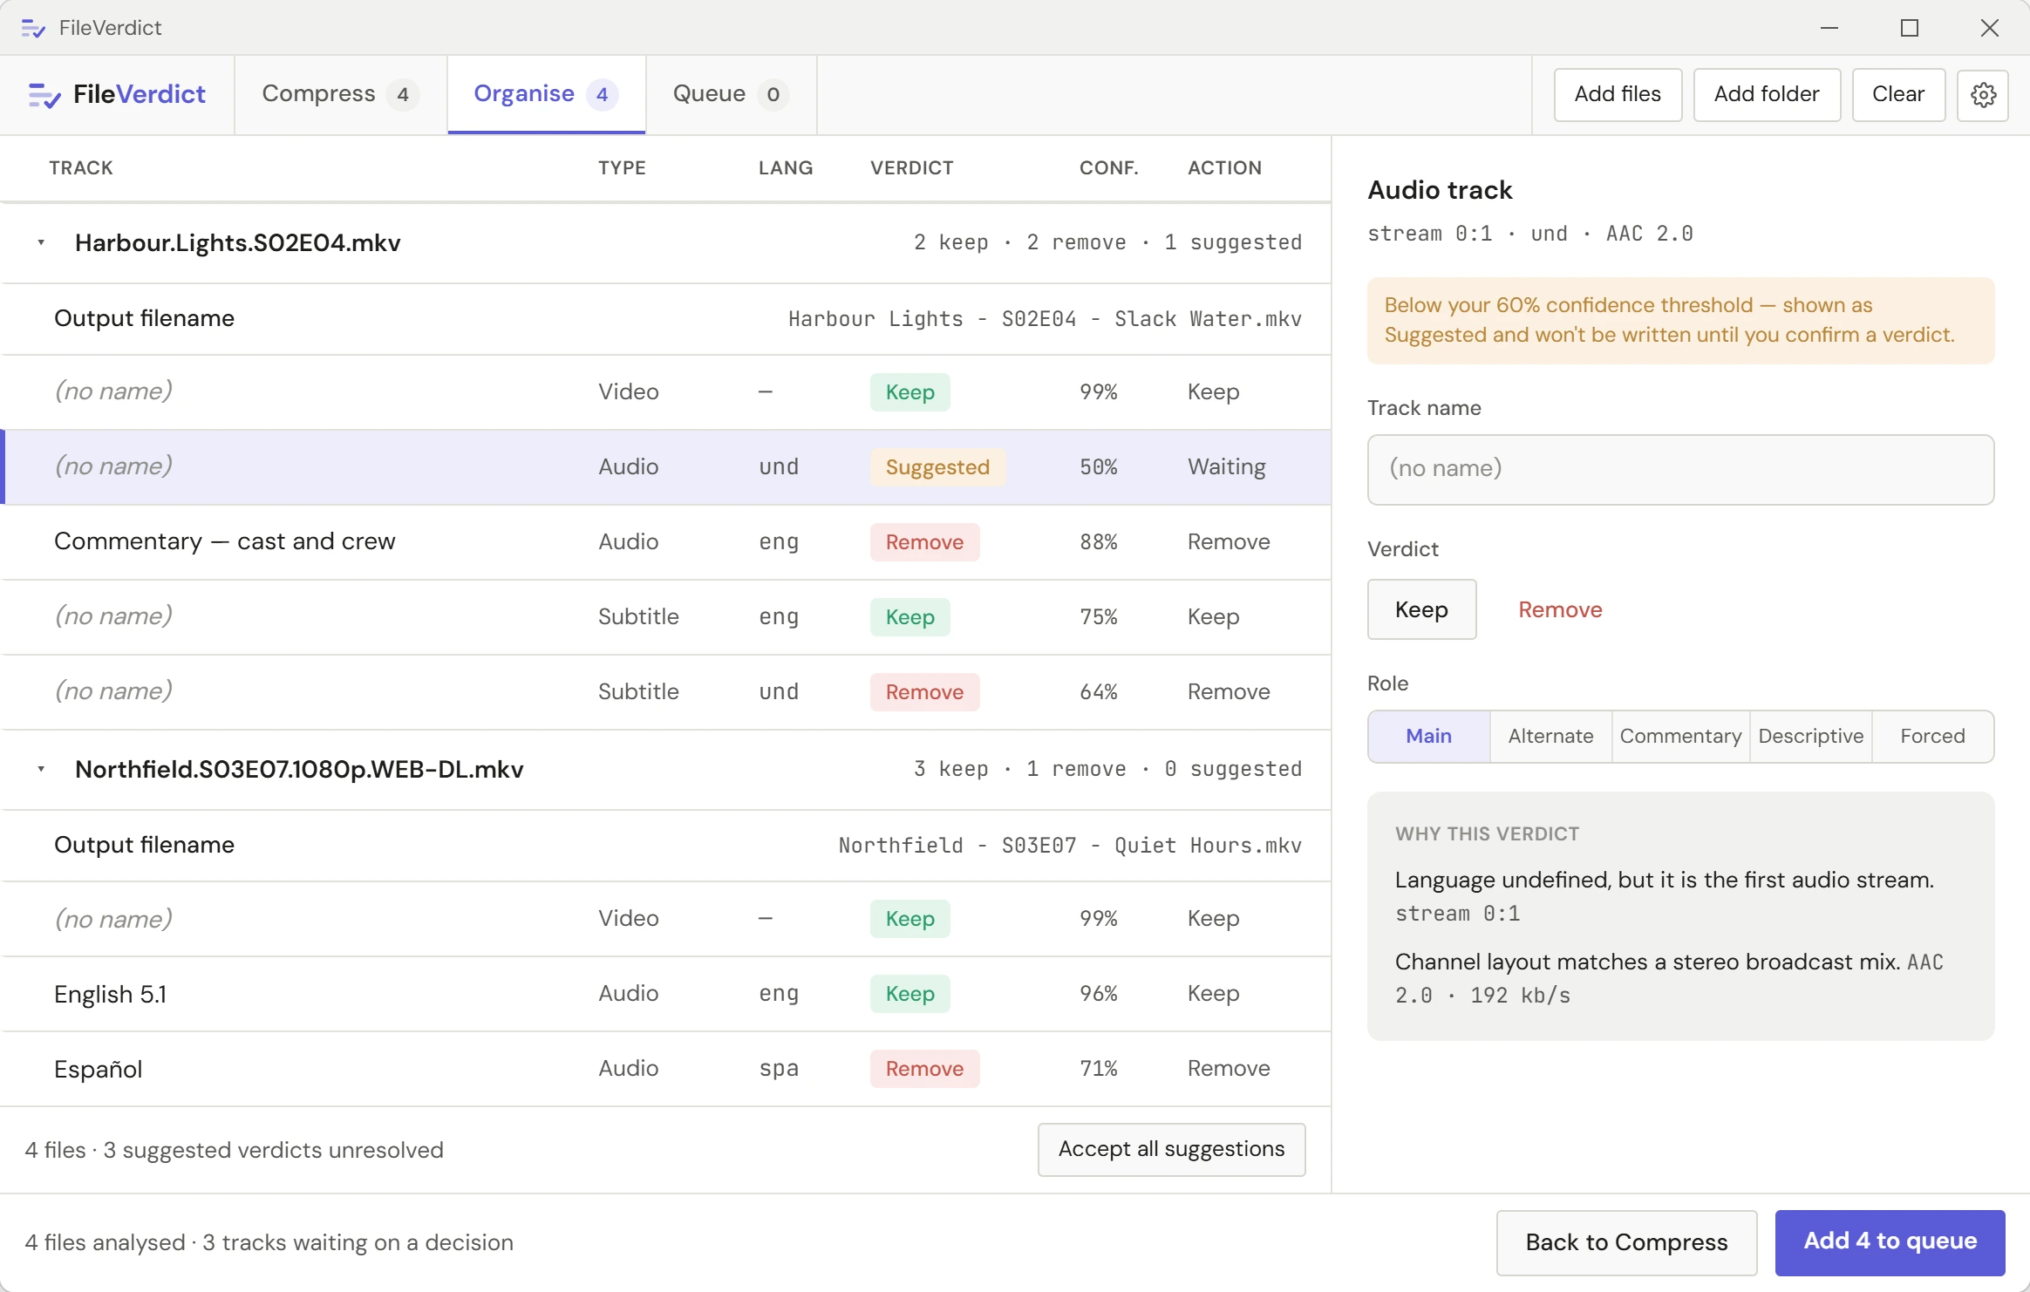This screenshot has height=1292, width=2030.
Task: Select the Suggested und audio track row
Action: (665, 466)
